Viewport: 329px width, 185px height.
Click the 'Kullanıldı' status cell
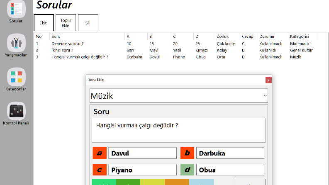(x=268, y=50)
